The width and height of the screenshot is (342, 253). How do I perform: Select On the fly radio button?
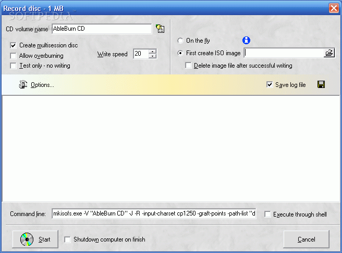coord(180,41)
